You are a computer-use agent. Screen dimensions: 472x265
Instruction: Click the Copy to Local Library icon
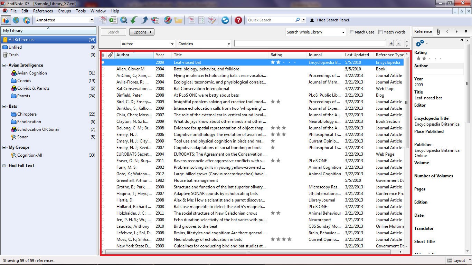click(103, 20)
